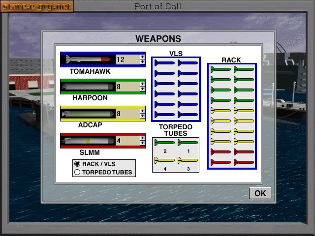Click the Tomahawk quantity field showing 12
This screenshot has width=315, height=236.
[x=128, y=59]
